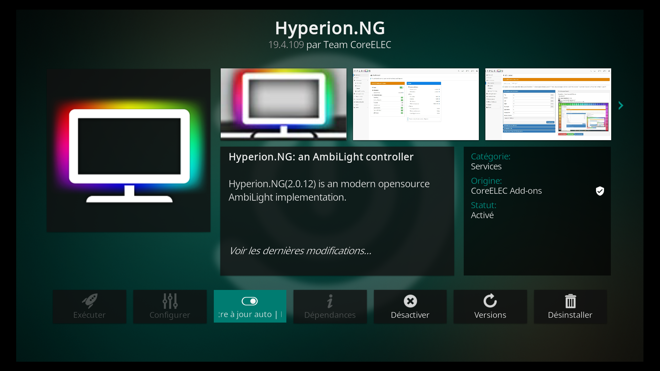The width and height of the screenshot is (660, 371).
Task: Click the Désactiver cross icon
Action: [x=410, y=301]
